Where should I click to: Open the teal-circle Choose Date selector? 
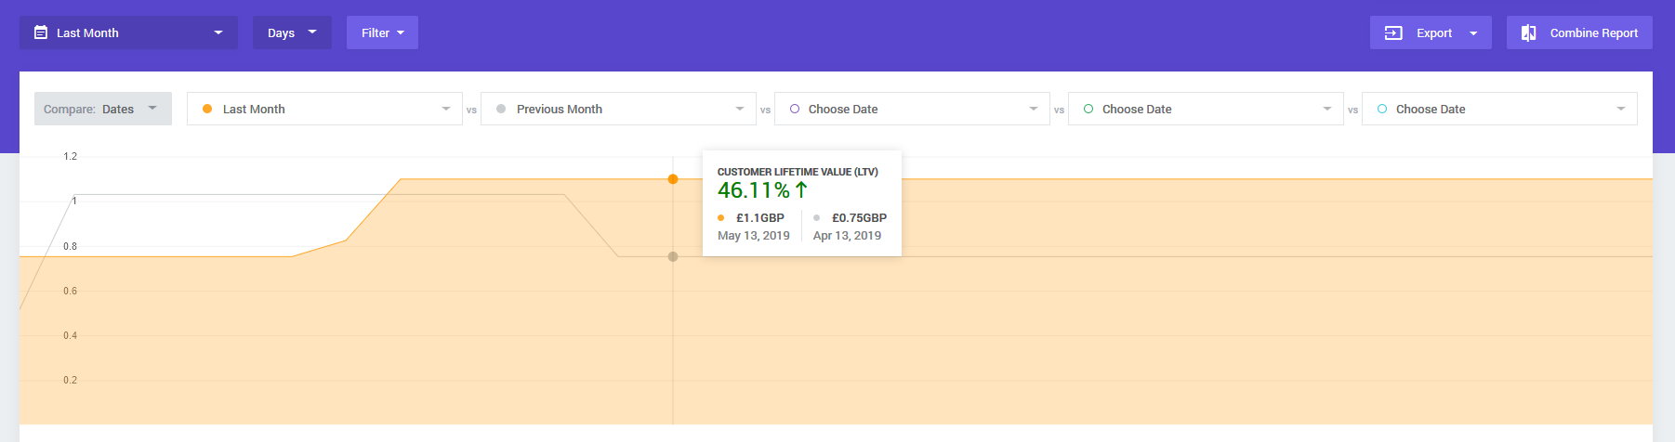coord(1499,109)
